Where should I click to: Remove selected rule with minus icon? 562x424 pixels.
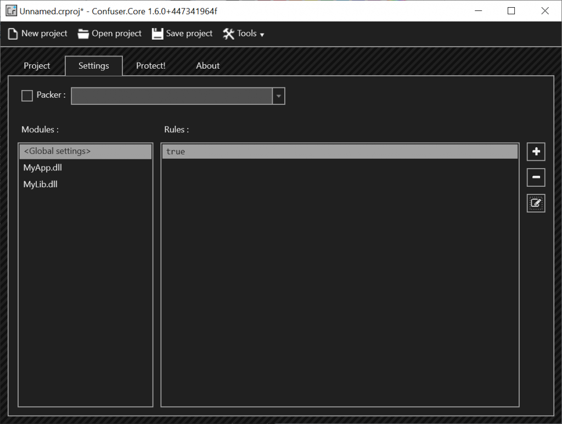536,177
